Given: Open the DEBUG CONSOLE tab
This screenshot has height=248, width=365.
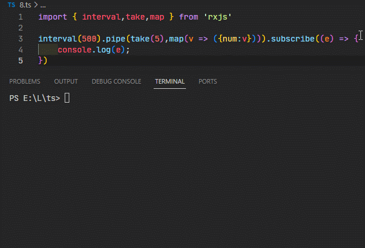Looking at the screenshot, I should point(116,81).
